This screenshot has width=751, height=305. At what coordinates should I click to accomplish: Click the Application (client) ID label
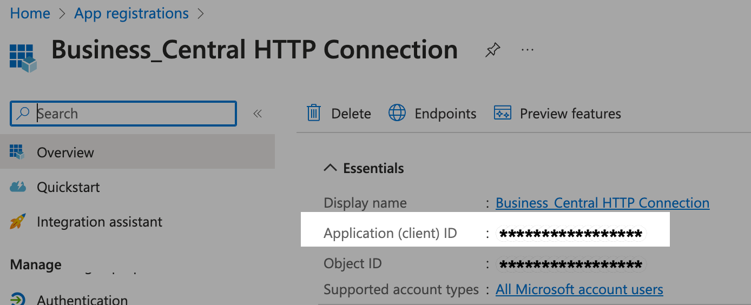click(x=391, y=233)
